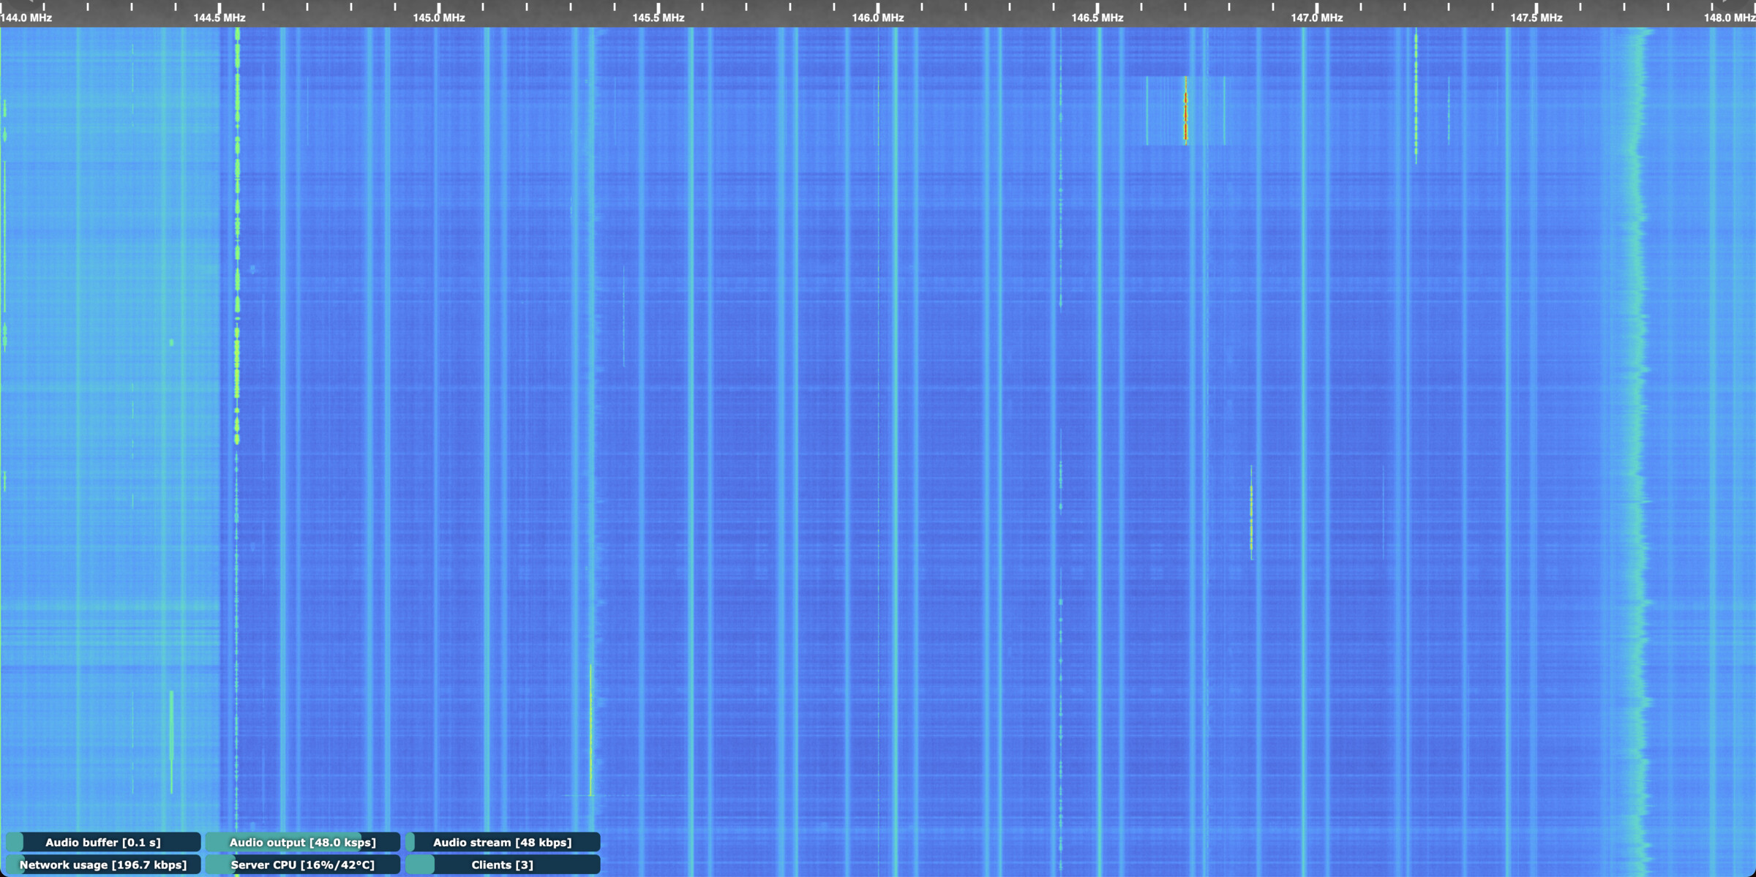This screenshot has height=877, width=1756.
Task: Click the Audio buffer status bar
Action: coord(103,842)
